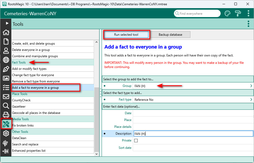The image size is (254, 163).
Task: Open the Search magnifier icon in sidebar
Action: pyautogui.click(x=6, y=106)
